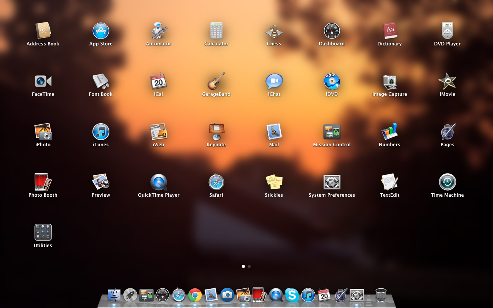Viewport: 493px width, 308px height.
Task: Open System Preferences in the Launchpad grid
Action: click(x=332, y=182)
